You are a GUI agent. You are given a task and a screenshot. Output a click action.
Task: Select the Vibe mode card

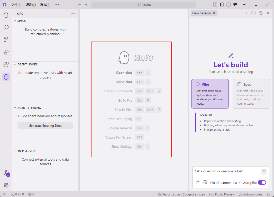[210, 94]
